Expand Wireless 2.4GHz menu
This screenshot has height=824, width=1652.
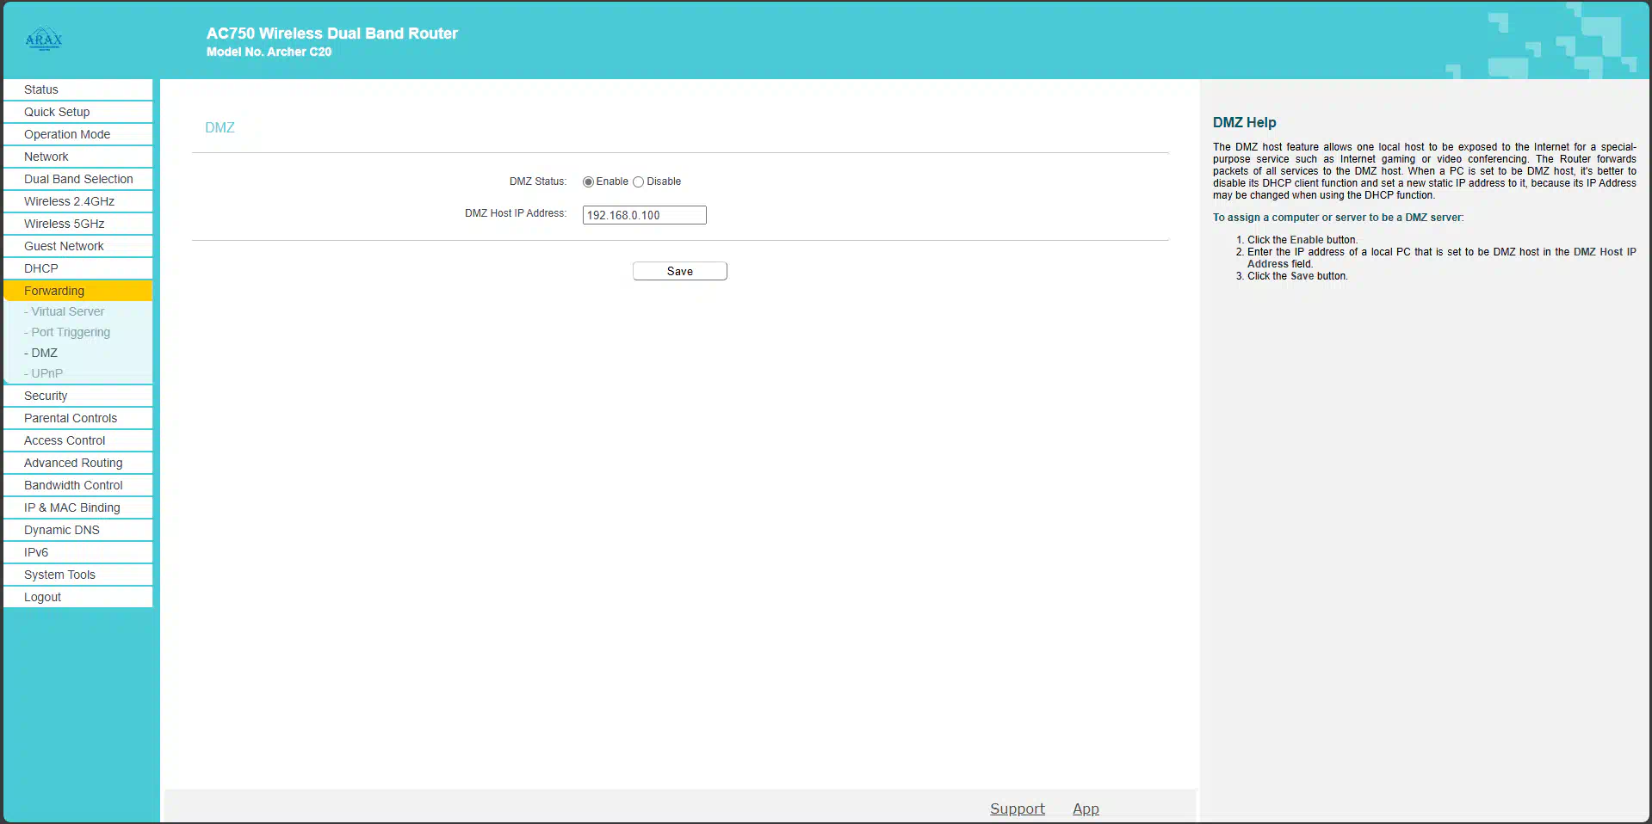pyautogui.click(x=78, y=201)
